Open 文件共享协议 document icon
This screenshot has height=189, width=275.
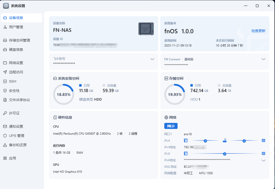(5, 100)
